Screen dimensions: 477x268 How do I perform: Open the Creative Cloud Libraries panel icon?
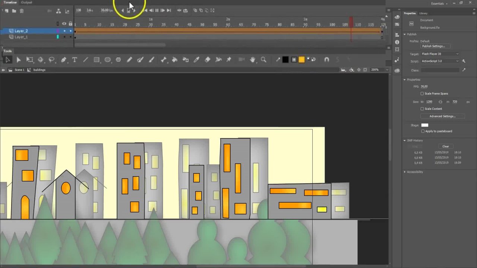click(397, 70)
